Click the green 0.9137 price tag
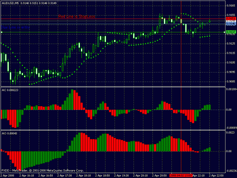Viewport: 237px width, 178px height. (x=231, y=32)
